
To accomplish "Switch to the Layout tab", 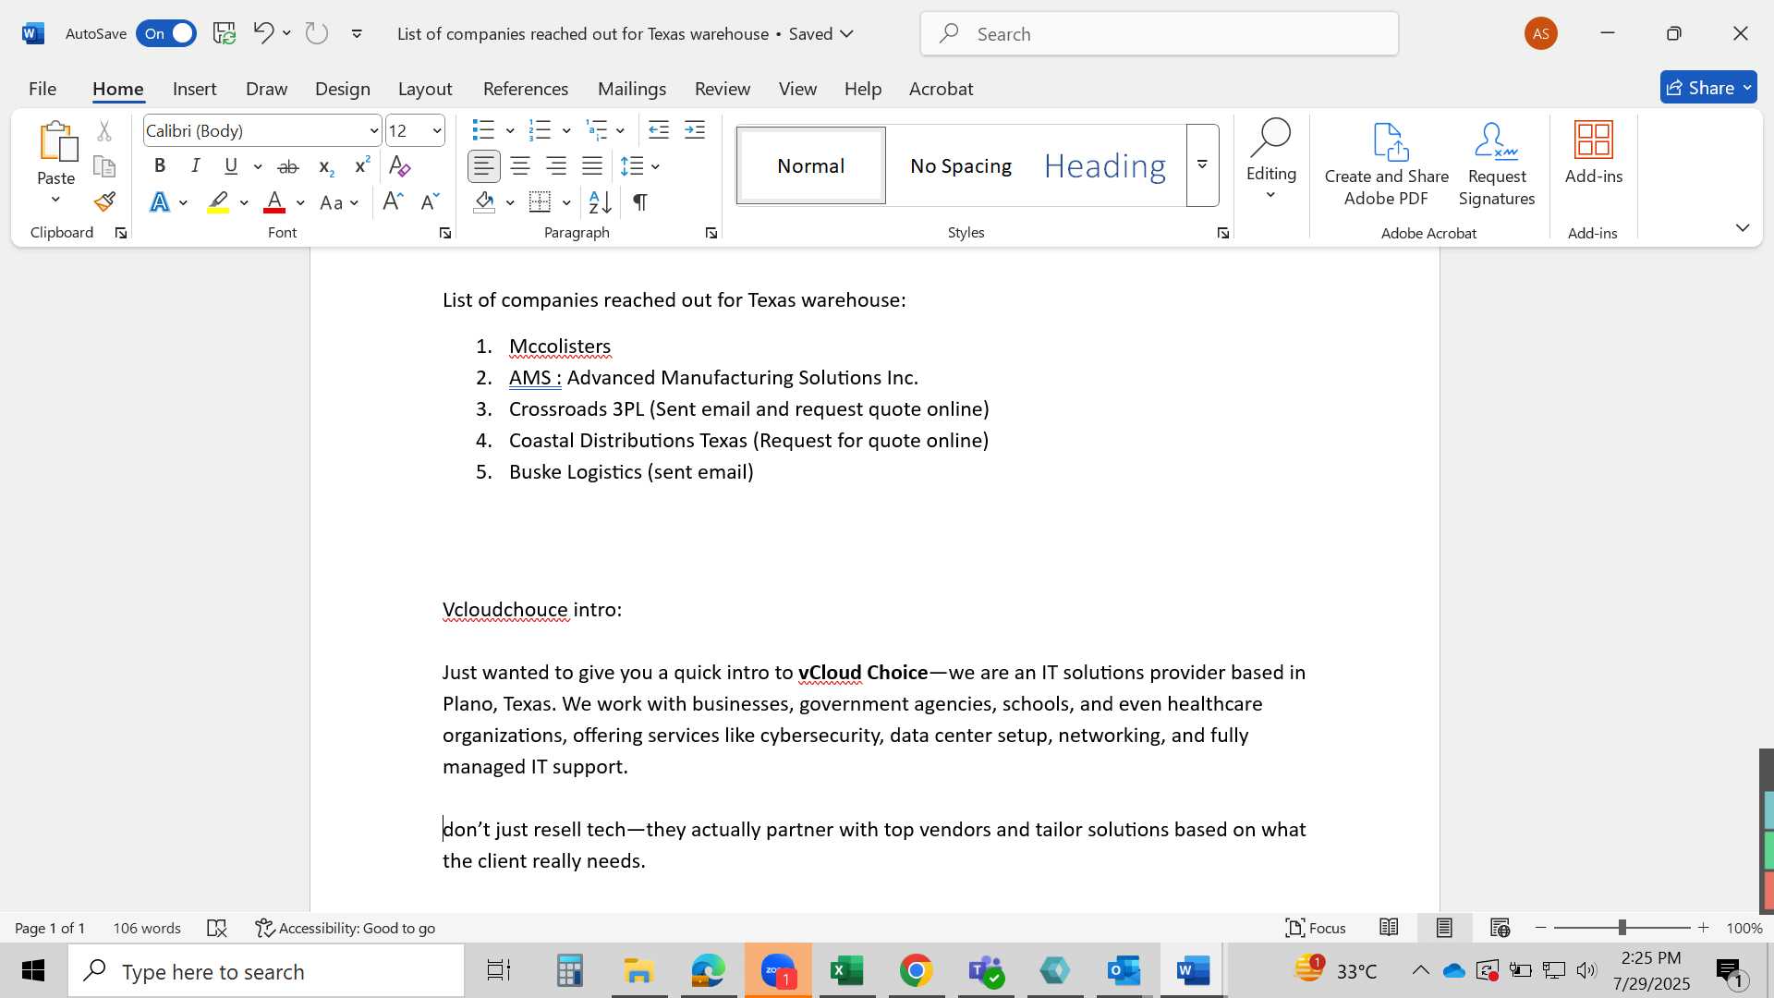I will point(425,89).
